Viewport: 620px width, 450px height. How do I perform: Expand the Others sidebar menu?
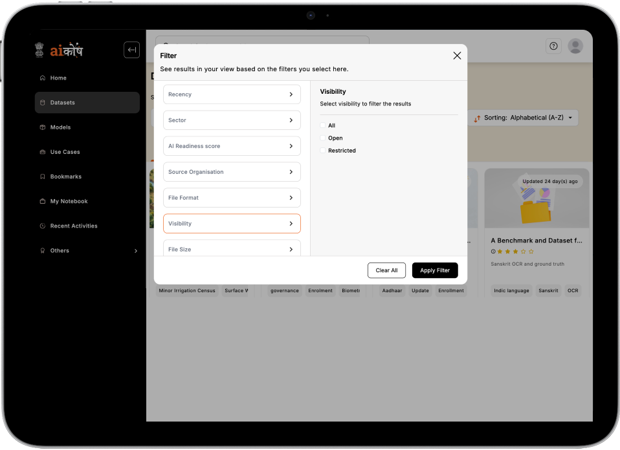(x=135, y=251)
